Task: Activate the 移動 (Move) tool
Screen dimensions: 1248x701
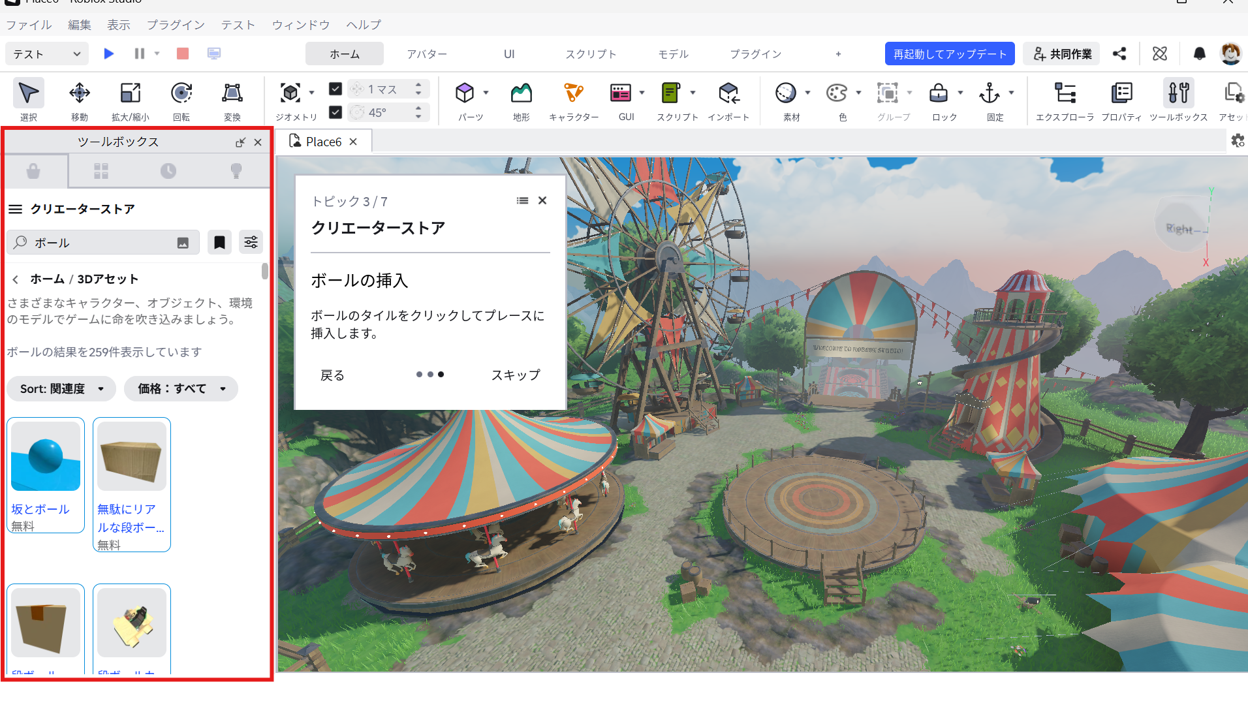Action: point(80,99)
